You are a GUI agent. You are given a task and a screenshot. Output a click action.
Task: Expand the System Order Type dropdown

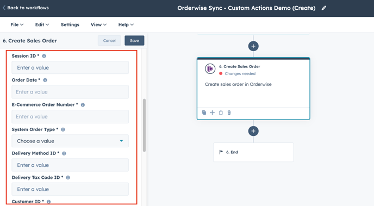(x=70, y=141)
